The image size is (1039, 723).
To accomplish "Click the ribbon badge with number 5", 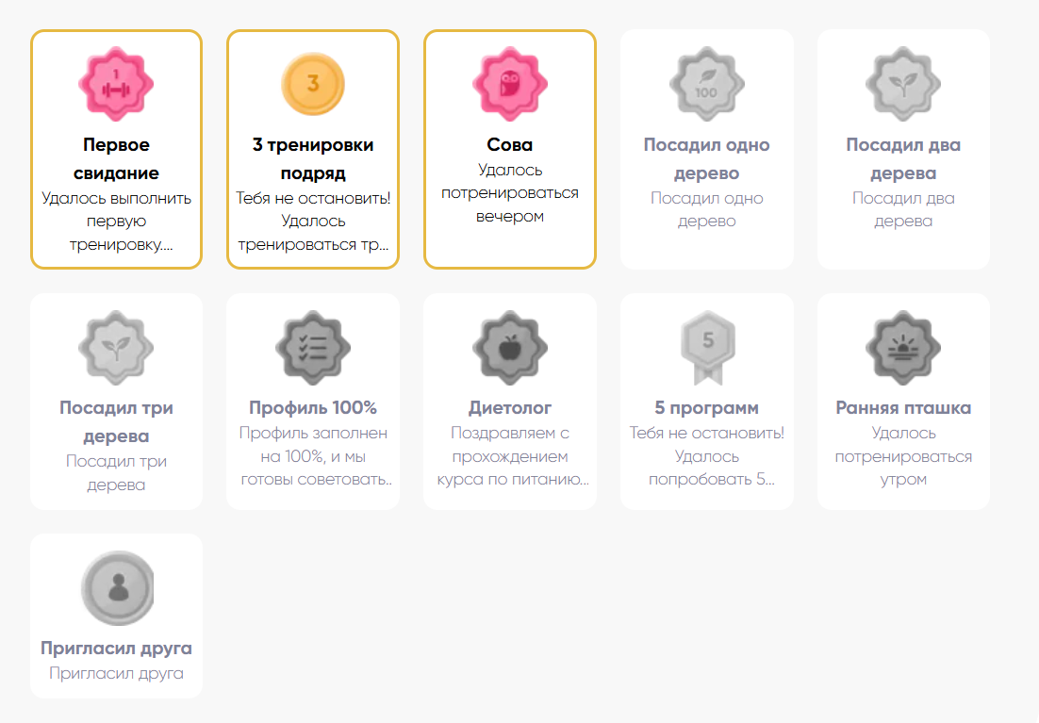I will [x=708, y=348].
